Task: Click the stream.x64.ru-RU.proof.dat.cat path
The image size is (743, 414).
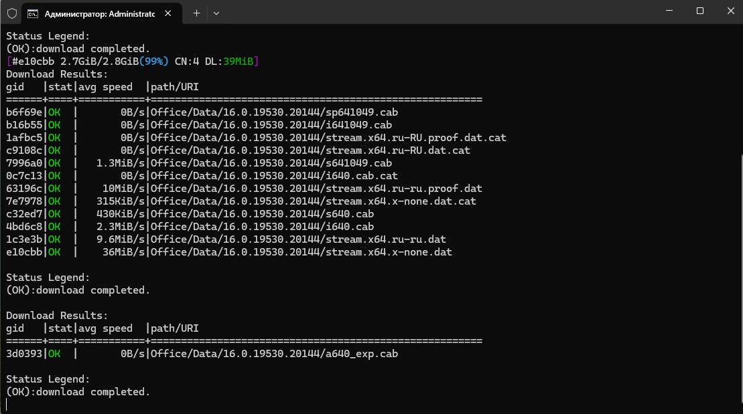Action: [328, 138]
